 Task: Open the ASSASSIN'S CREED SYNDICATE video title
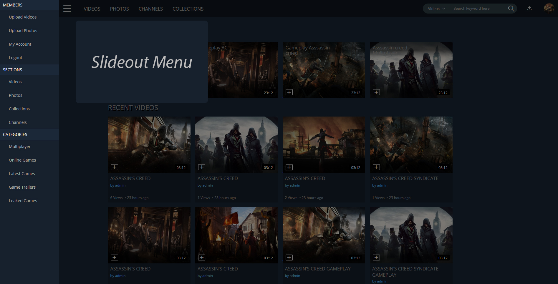coord(405,178)
